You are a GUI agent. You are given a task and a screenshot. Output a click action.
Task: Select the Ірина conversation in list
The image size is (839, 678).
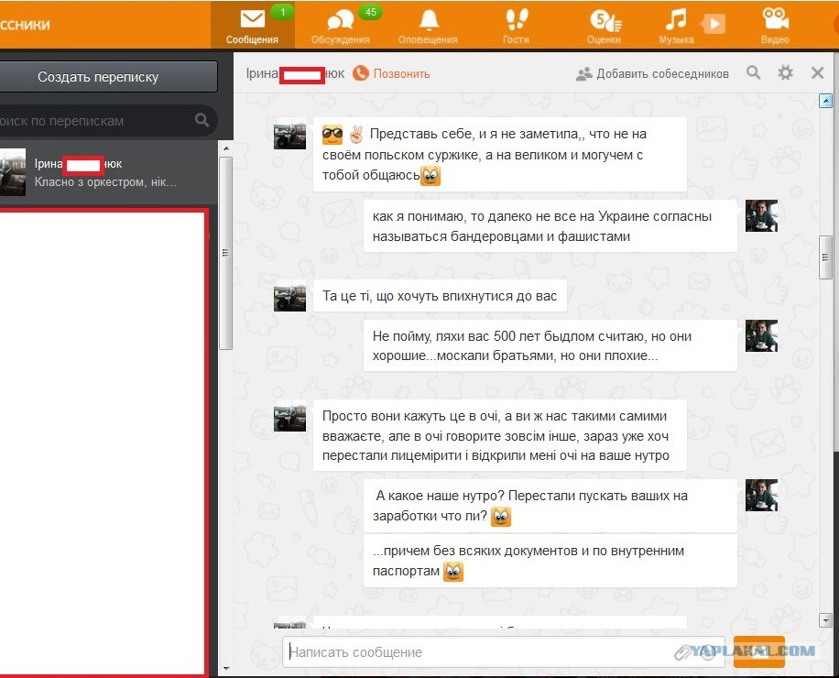[x=109, y=172]
